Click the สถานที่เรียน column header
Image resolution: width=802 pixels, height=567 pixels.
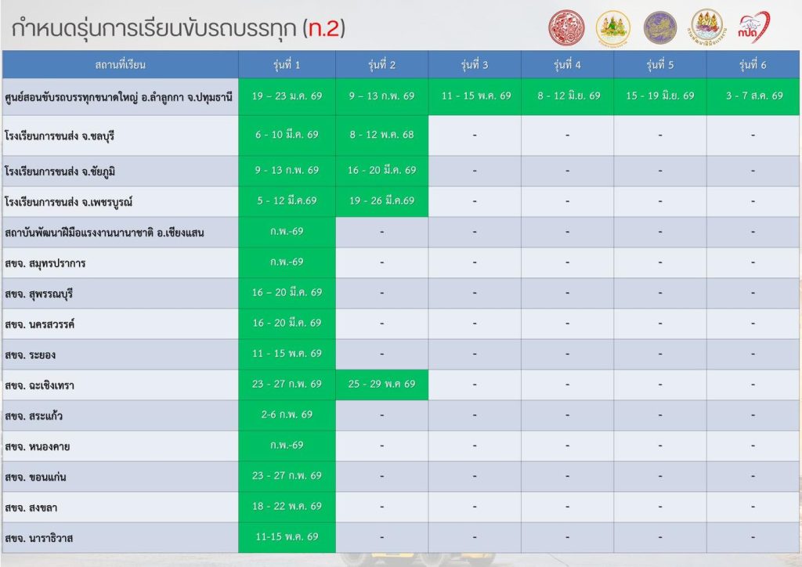pyautogui.click(x=121, y=64)
